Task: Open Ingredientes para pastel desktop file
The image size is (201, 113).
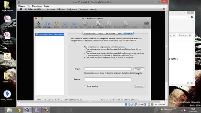Action: 8,38
